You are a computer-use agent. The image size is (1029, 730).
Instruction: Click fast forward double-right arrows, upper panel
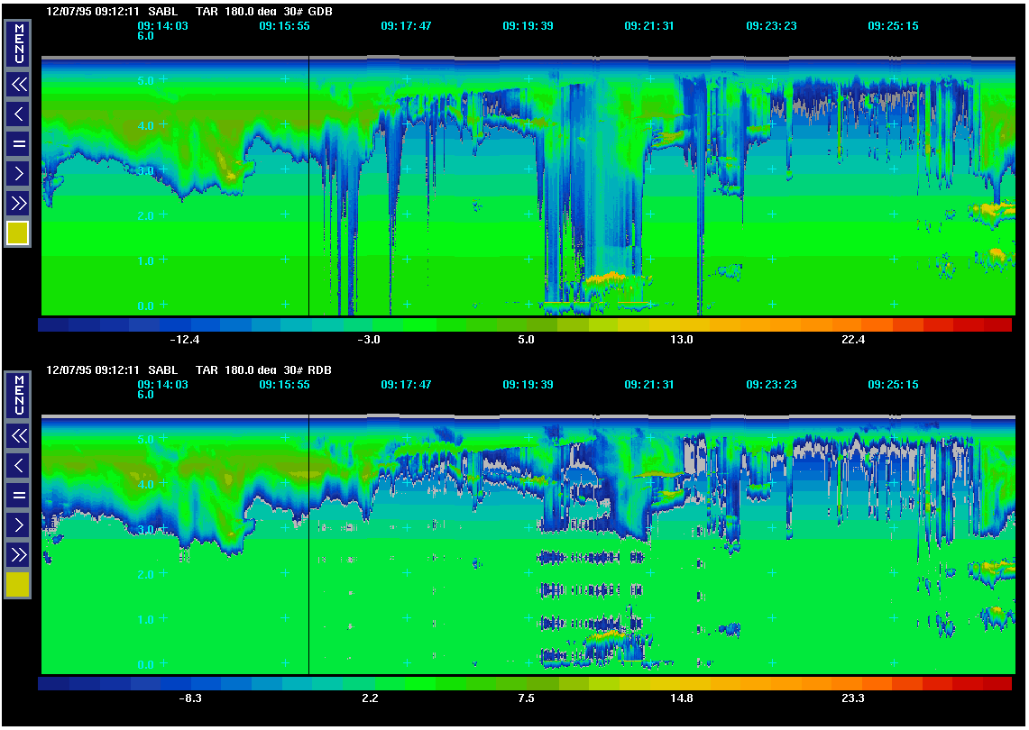[x=18, y=202]
